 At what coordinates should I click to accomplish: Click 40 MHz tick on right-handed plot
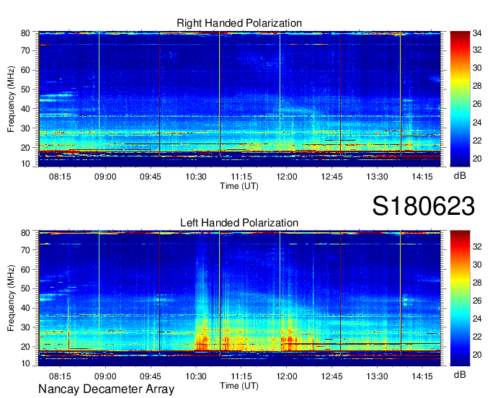coord(25,109)
